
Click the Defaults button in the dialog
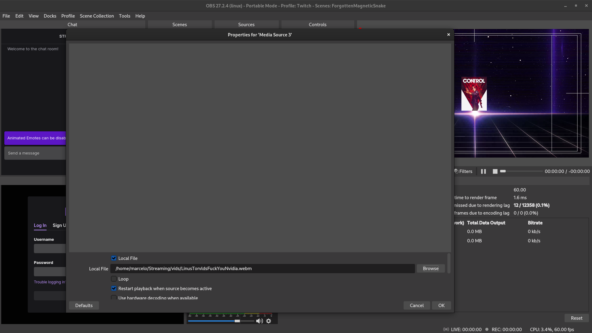[84, 305]
